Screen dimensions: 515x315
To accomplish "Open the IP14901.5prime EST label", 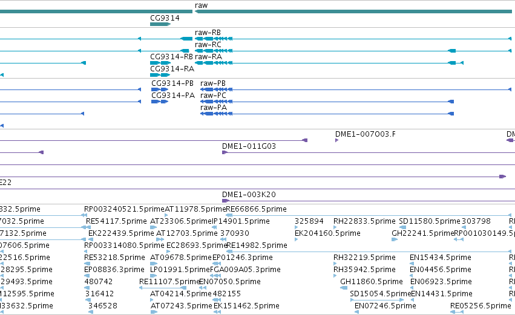I will pos(240,221).
